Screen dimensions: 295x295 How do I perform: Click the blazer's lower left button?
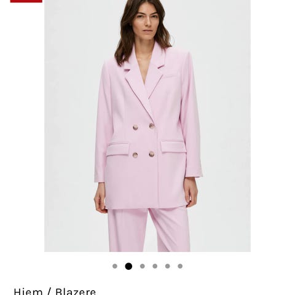[x=135, y=155]
